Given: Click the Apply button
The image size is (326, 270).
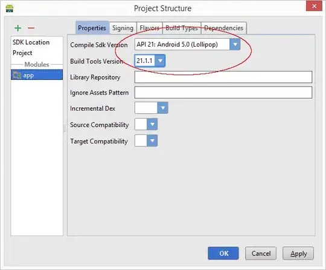Looking at the screenshot, I should [x=298, y=253].
